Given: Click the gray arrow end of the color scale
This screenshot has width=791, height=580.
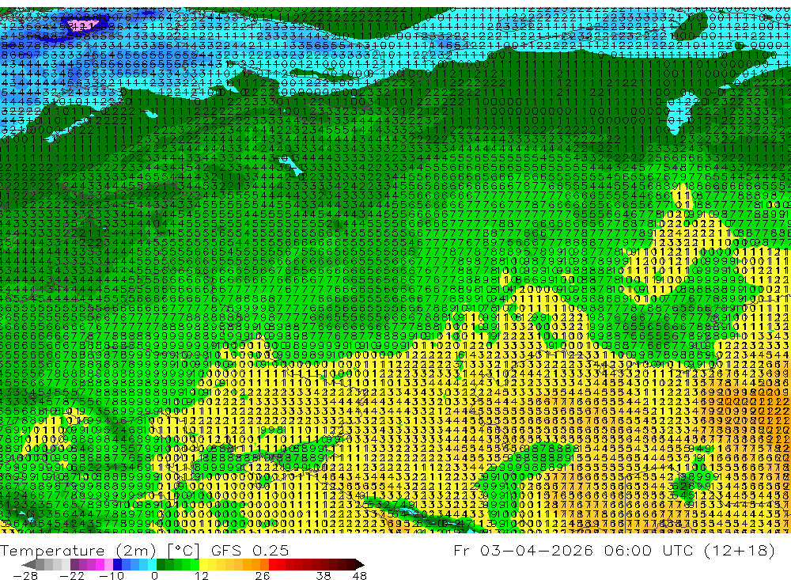Looking at the screenshot, I should click(x=28, y=564).
